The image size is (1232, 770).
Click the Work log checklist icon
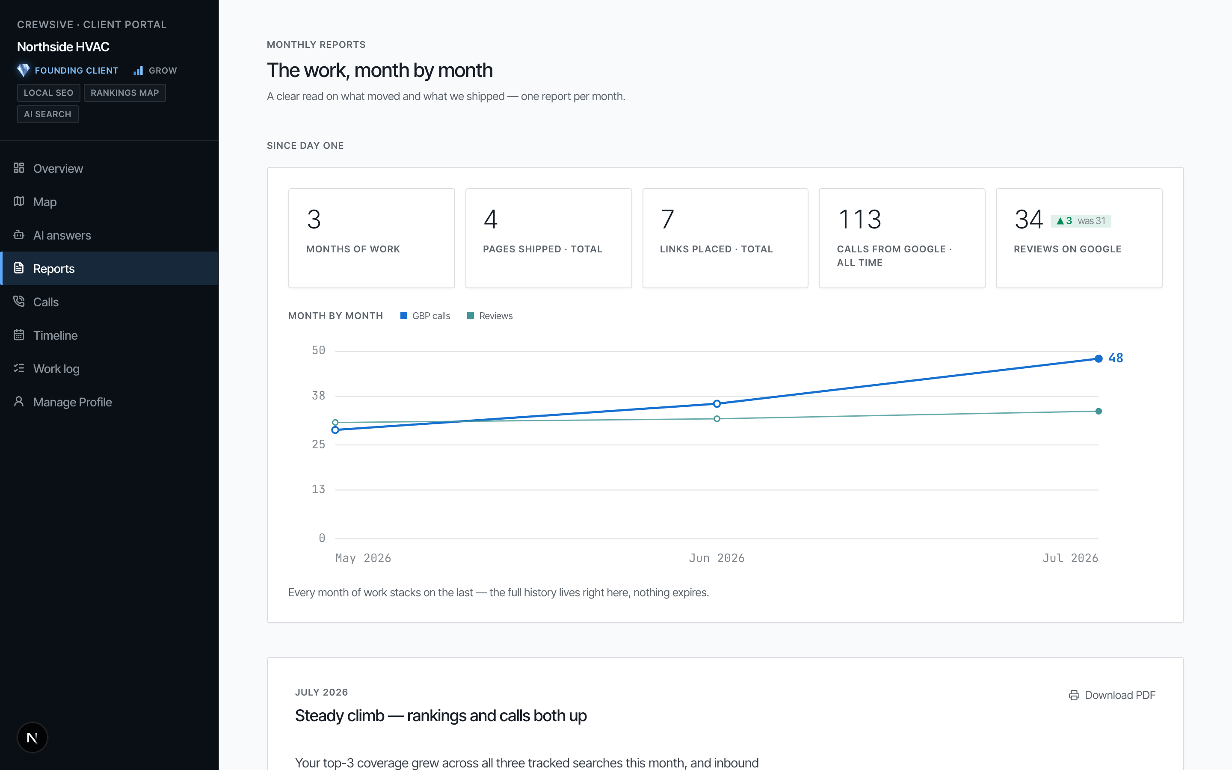19,368
